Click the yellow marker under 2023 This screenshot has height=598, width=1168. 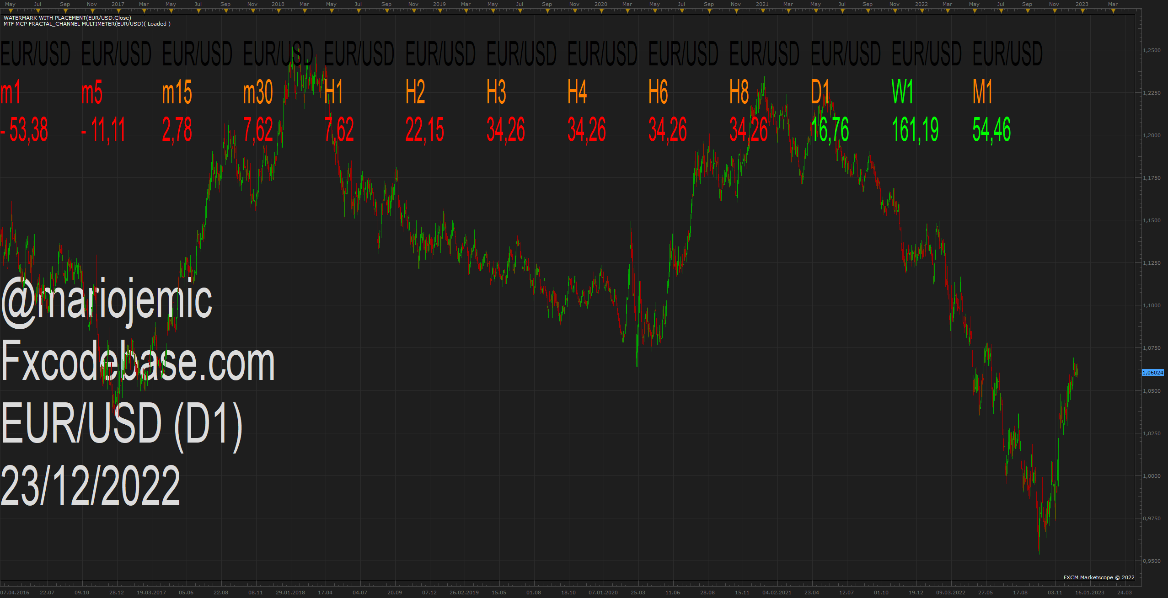point(1082,11)
